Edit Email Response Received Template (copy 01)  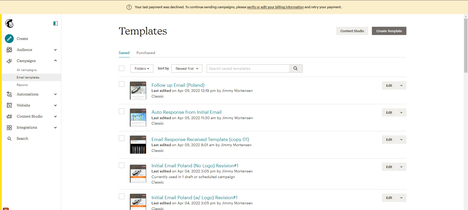tap(389, 139)
